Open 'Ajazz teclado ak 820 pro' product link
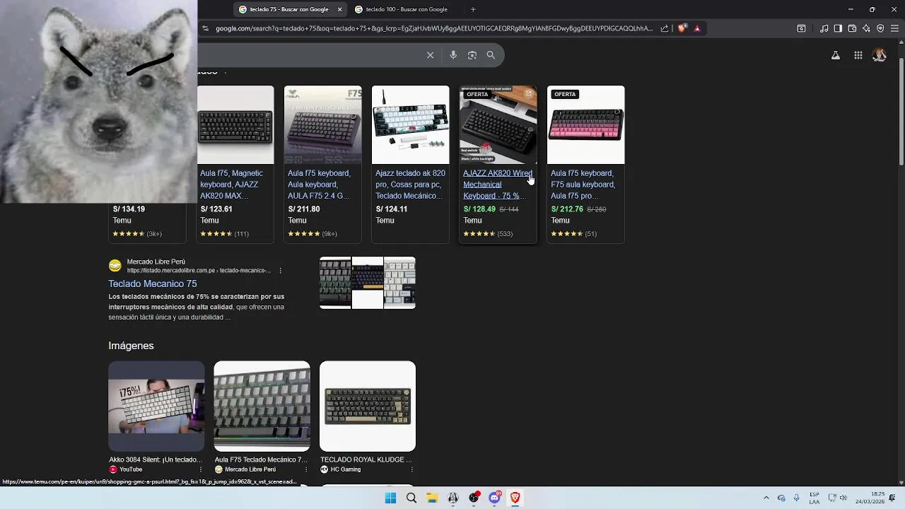This screenshot has width=905, height=509. 410,185
